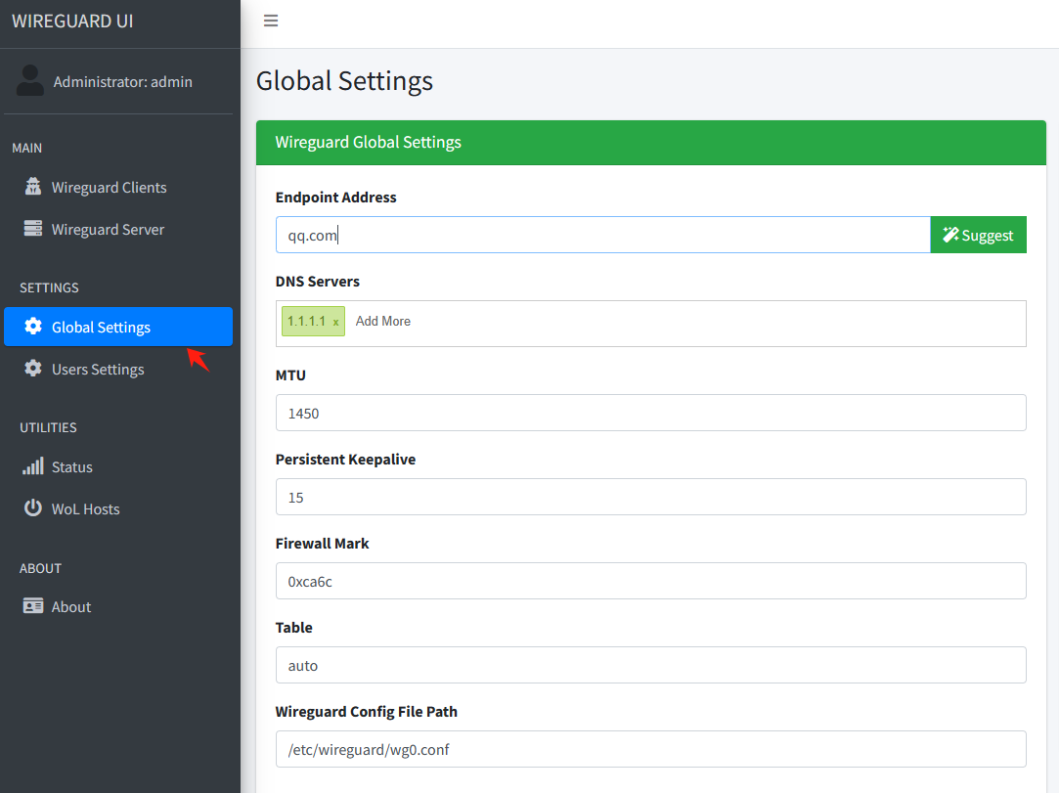Viewport: 1059px width, 793px height.
Task: Click the Wireguard Server icon
Action: [33, 229]
